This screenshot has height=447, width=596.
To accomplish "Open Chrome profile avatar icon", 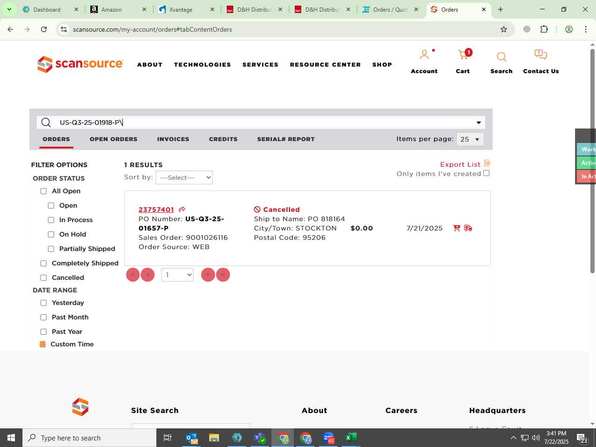I will [569, 29].
